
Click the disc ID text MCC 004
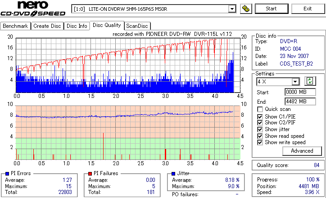click(x=290, y=49)
